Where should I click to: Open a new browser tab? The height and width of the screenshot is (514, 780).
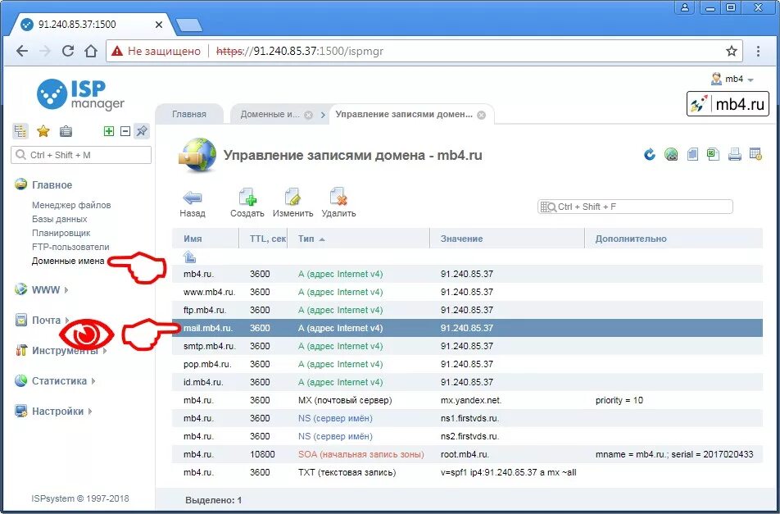[189, 25]
